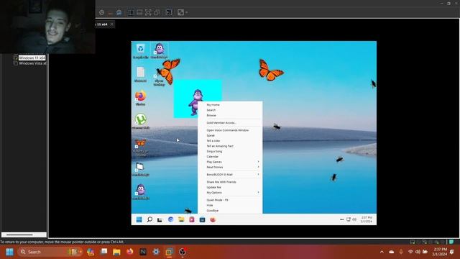Choose Hide in Bonzi menu
This screenshot has height=259, width=460.
click(210, 205)
